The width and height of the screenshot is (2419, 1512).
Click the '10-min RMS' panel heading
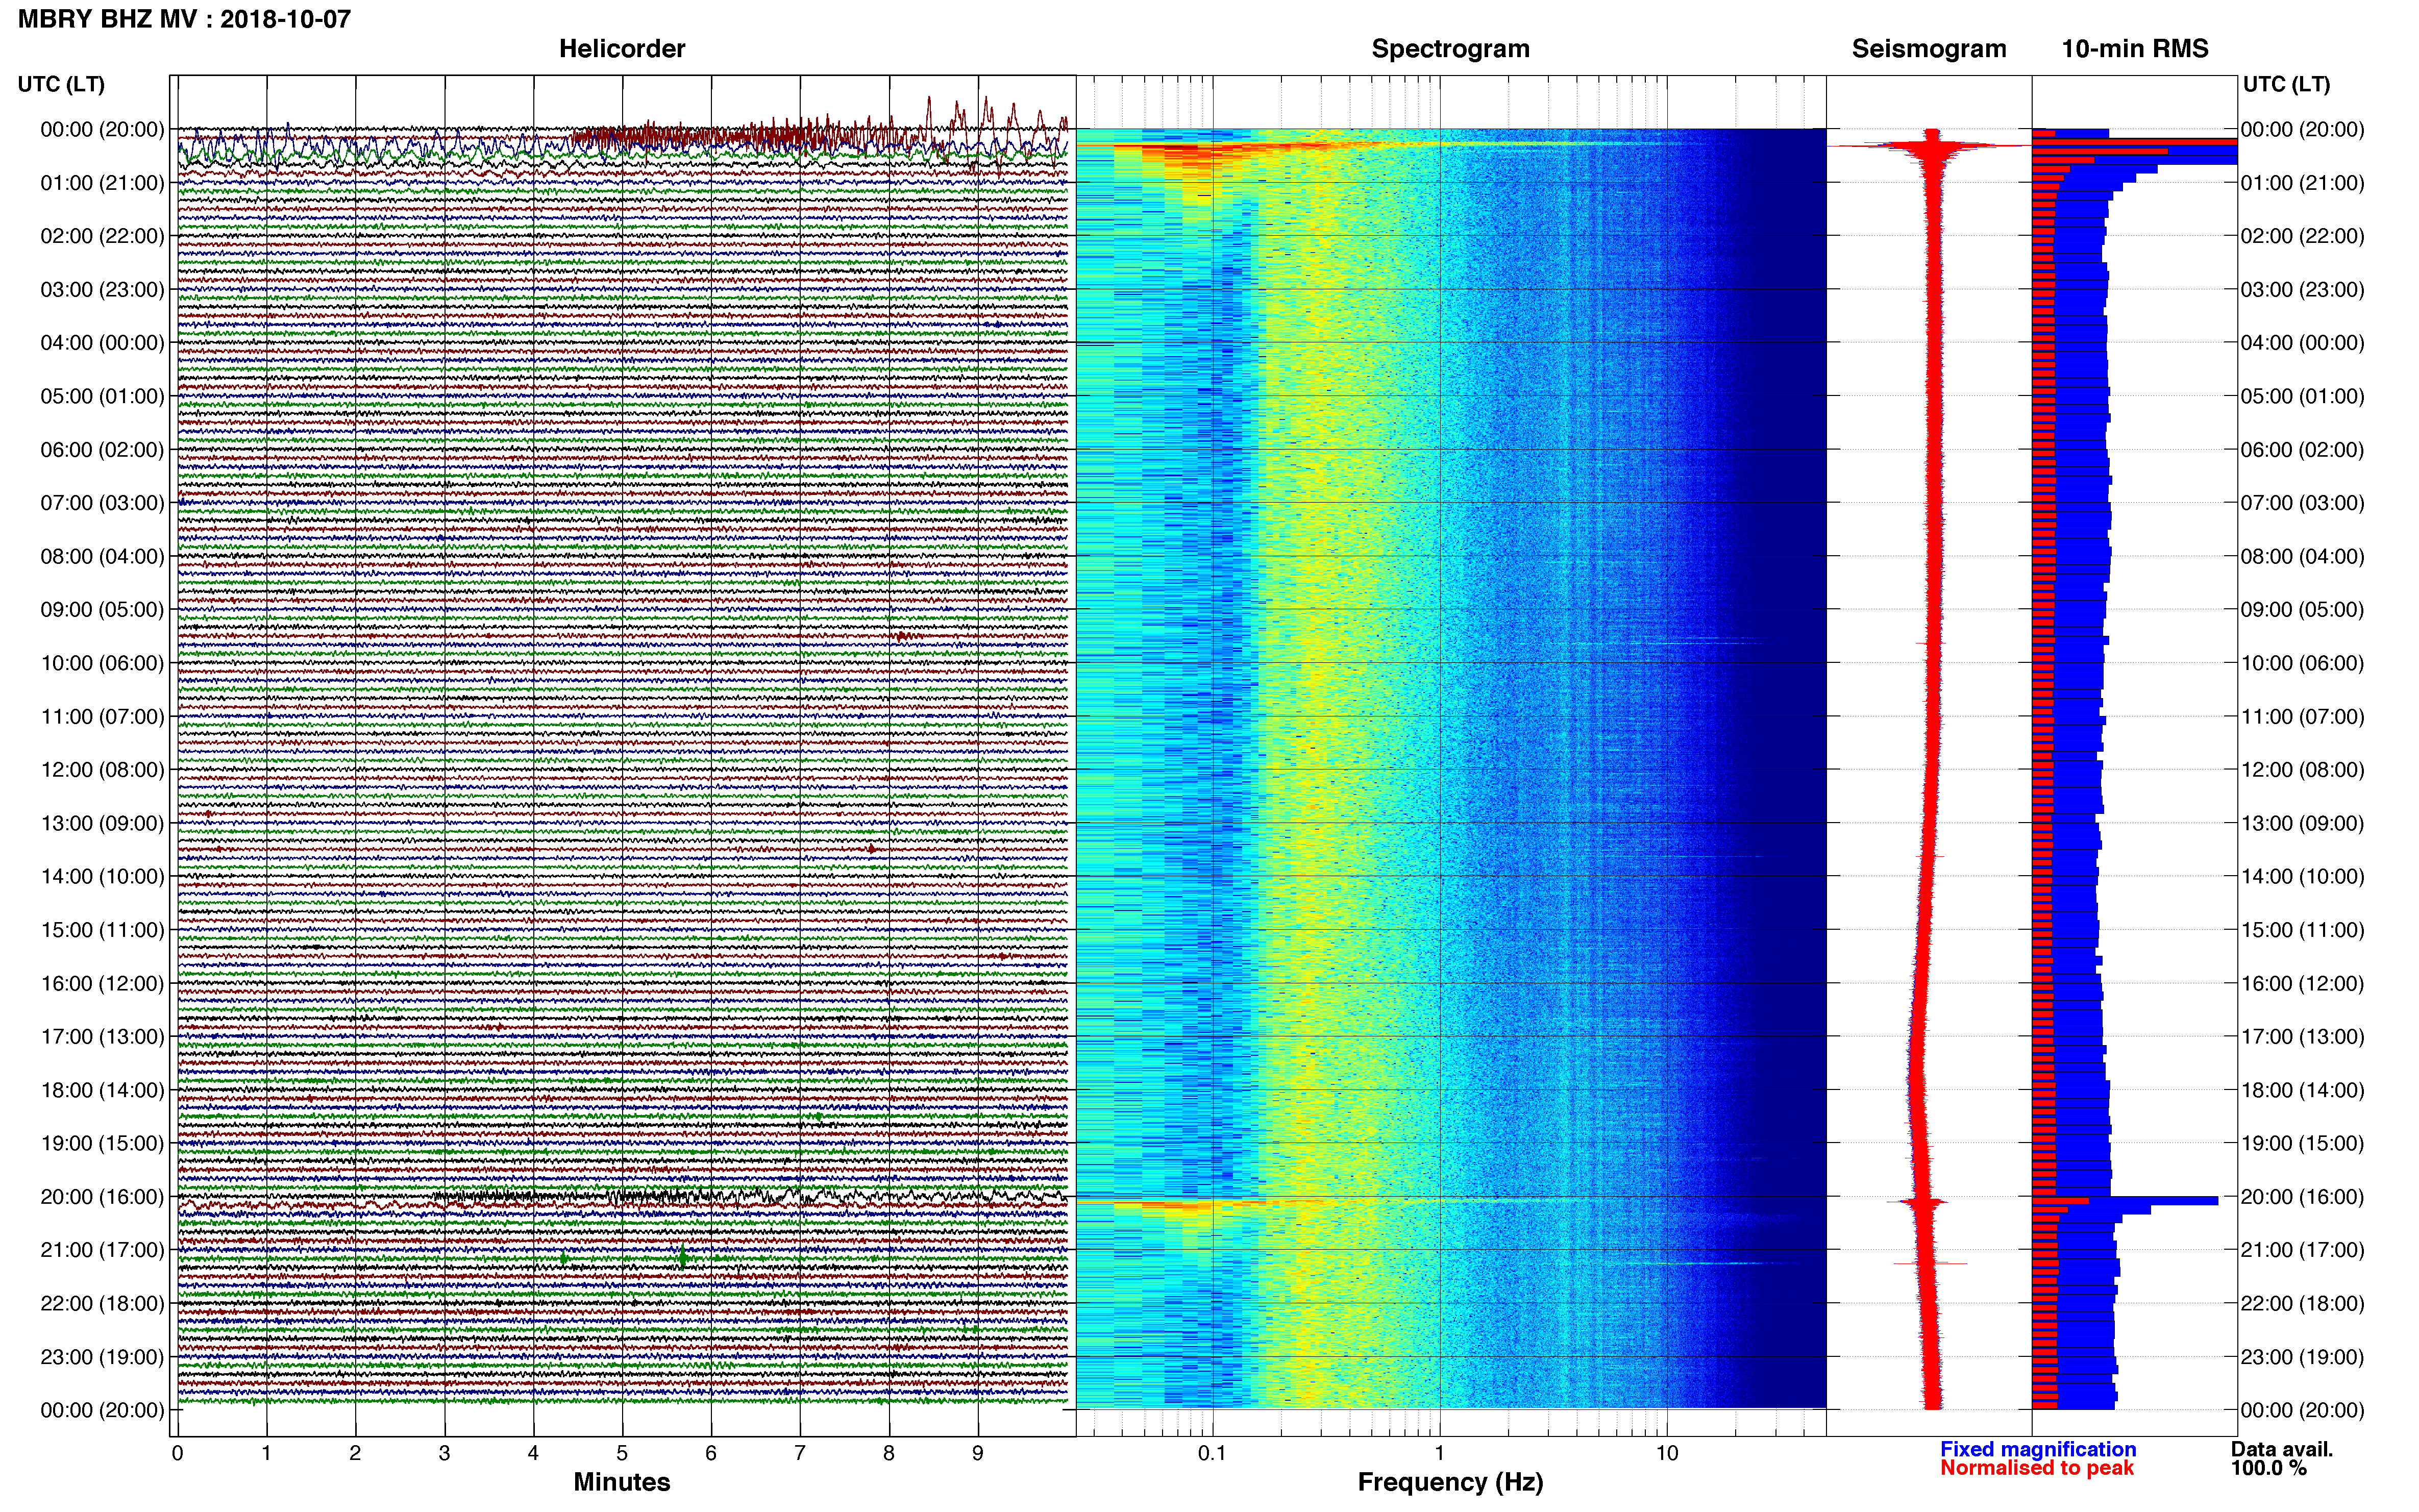(2135, 49)
